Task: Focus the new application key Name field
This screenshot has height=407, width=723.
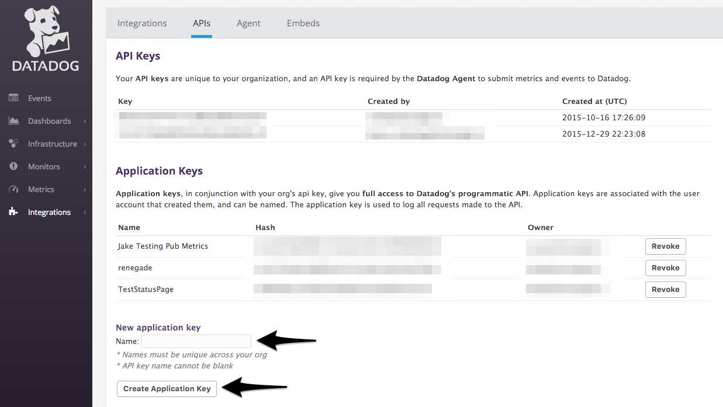Action: pyautogui.click(x=196, y=342)
